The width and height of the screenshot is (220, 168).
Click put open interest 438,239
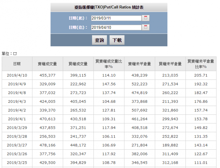tap(139, 75)
